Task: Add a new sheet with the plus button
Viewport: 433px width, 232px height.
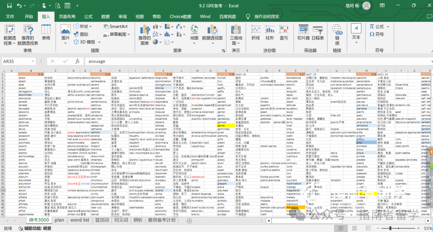Action: [189, 221]
